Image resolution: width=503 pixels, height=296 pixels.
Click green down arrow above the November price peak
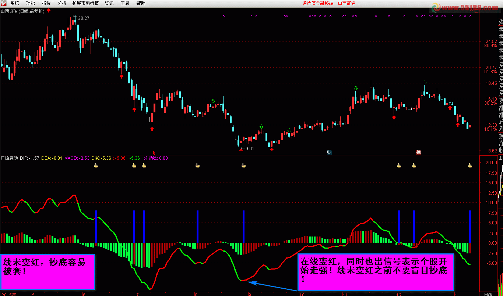tap(356, 89)
